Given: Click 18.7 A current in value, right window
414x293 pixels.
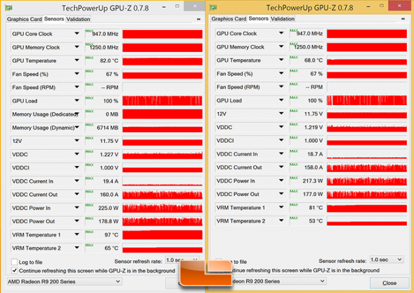Looking at the screenshot, I should (x=315, y=155).
